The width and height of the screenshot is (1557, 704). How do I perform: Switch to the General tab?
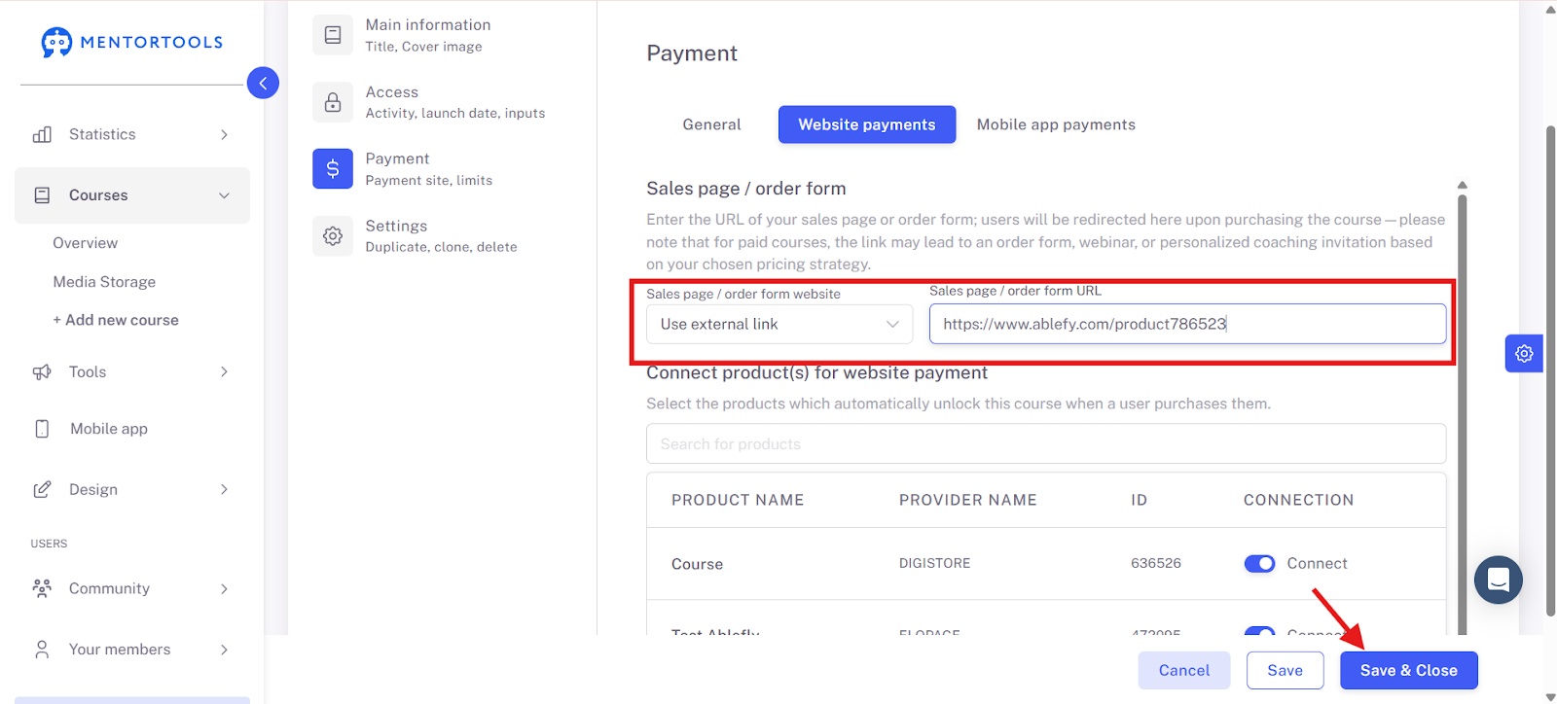click(711, 124)
